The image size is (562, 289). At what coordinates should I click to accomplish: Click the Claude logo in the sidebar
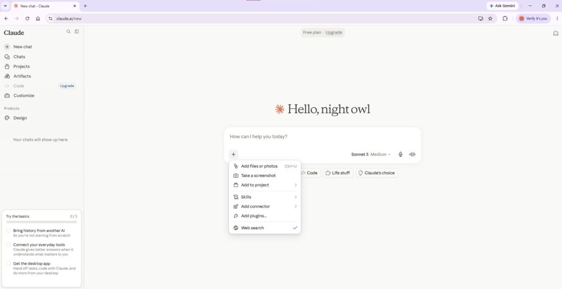click(x=14, y=32)
